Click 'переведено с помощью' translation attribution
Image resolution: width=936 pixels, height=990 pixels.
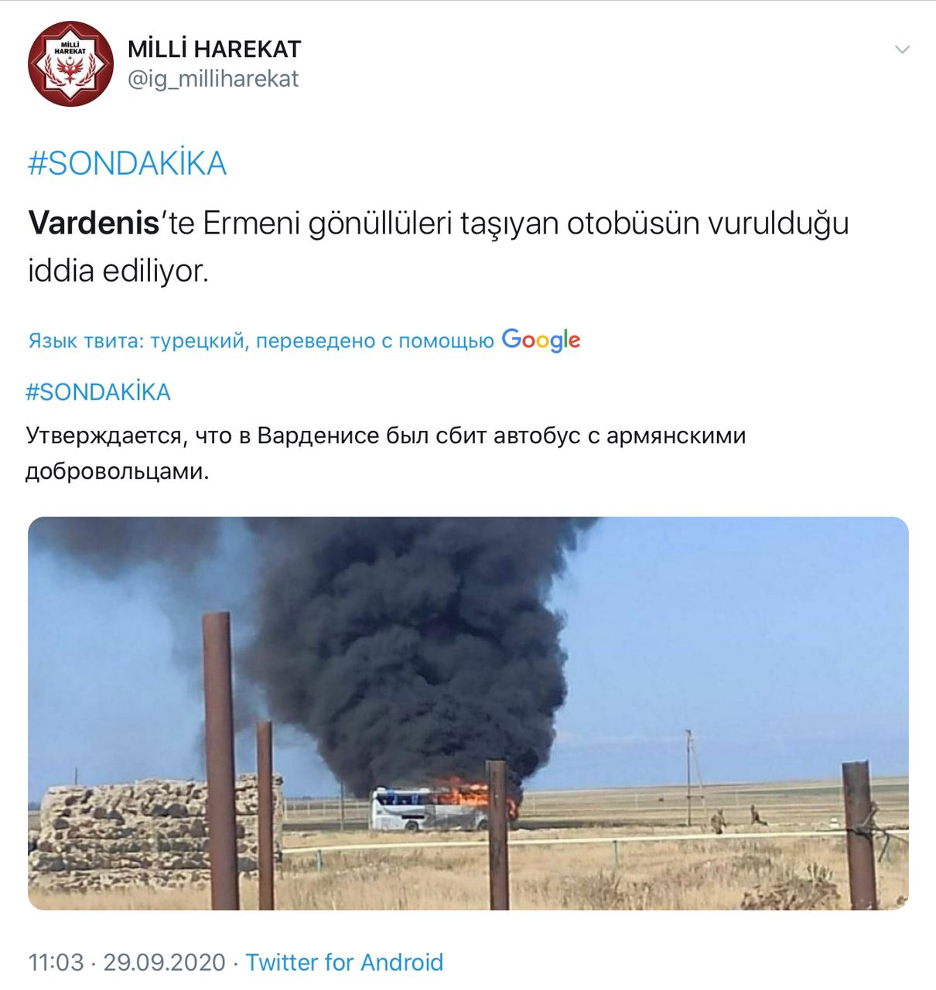[374, 341]
